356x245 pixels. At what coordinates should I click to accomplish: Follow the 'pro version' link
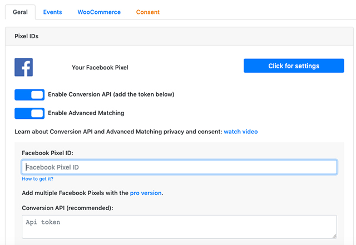[146, 193]
